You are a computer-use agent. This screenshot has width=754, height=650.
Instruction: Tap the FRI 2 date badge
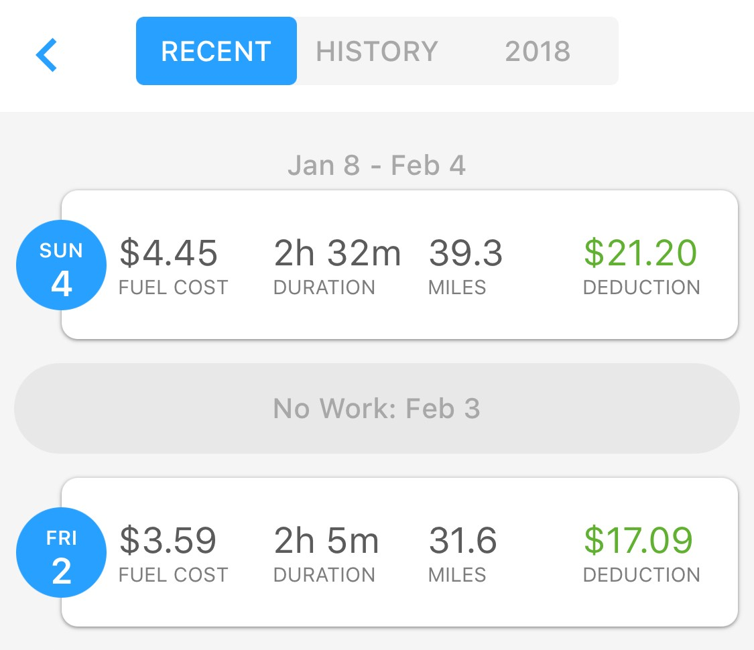(61, 554)
